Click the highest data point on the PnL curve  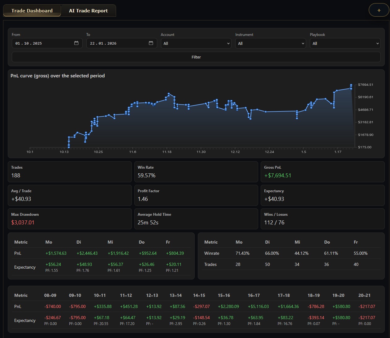351,84
